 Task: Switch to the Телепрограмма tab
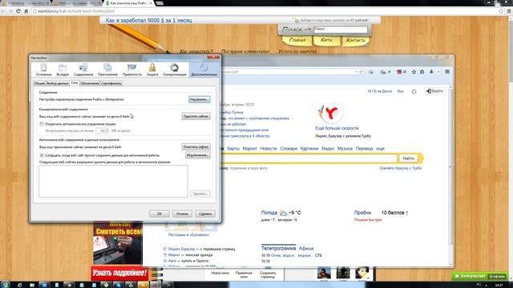click(x=278, y=248)
